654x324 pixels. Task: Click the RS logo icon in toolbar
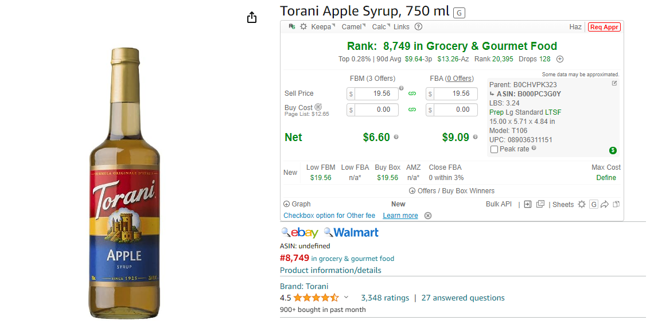tap(292, 27)
